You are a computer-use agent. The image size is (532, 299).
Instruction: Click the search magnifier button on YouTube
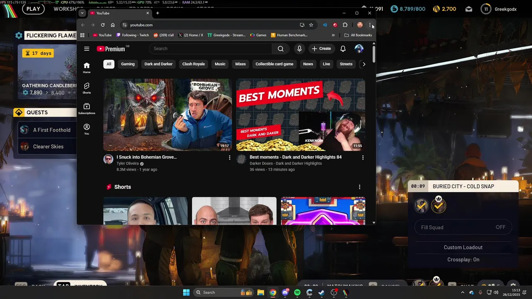click(x=281, y=49)
